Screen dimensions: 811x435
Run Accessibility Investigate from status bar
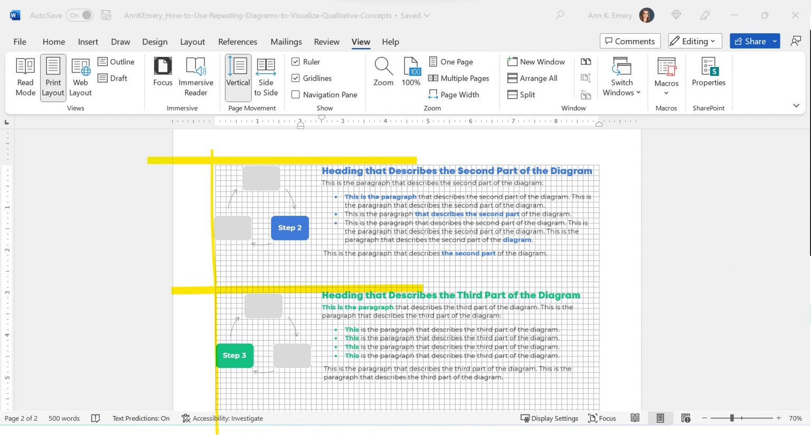pyautogui.click(x=223, y=418)
